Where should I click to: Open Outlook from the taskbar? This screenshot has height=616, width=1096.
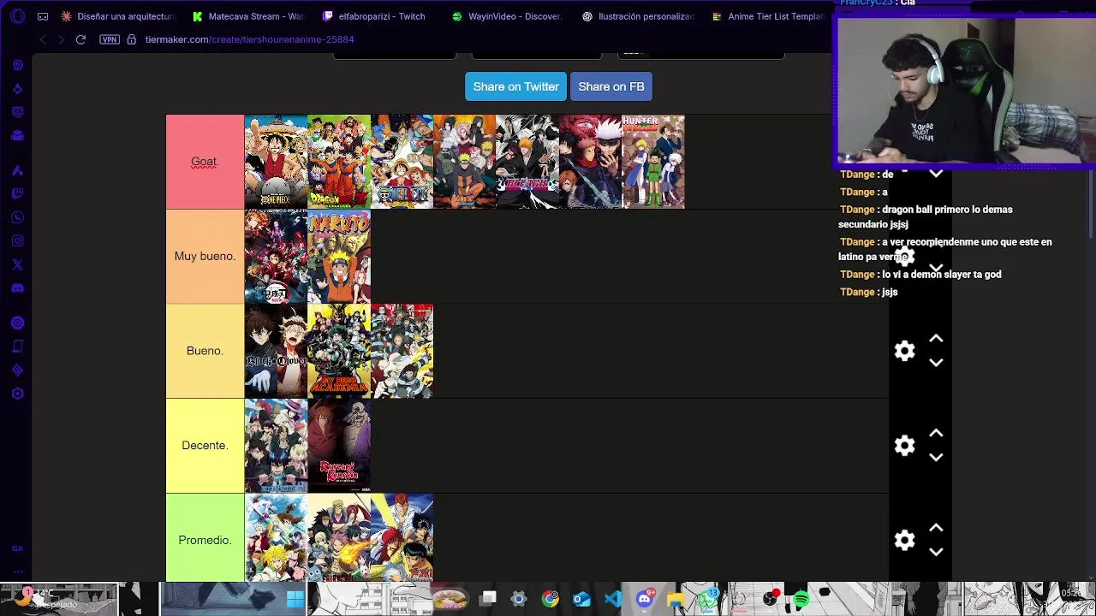(x=581, y=599)
